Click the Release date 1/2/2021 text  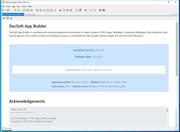[89, 57]
